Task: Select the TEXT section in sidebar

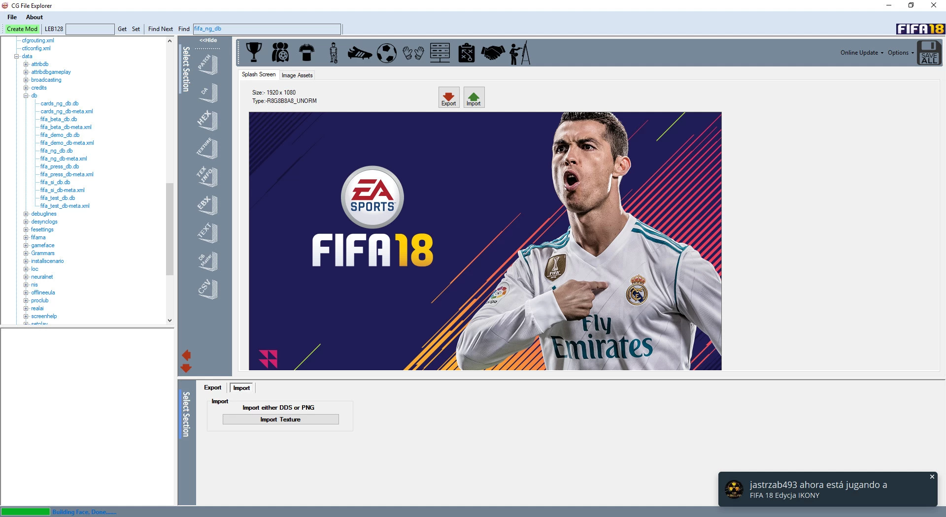Action: pos(207,232)
